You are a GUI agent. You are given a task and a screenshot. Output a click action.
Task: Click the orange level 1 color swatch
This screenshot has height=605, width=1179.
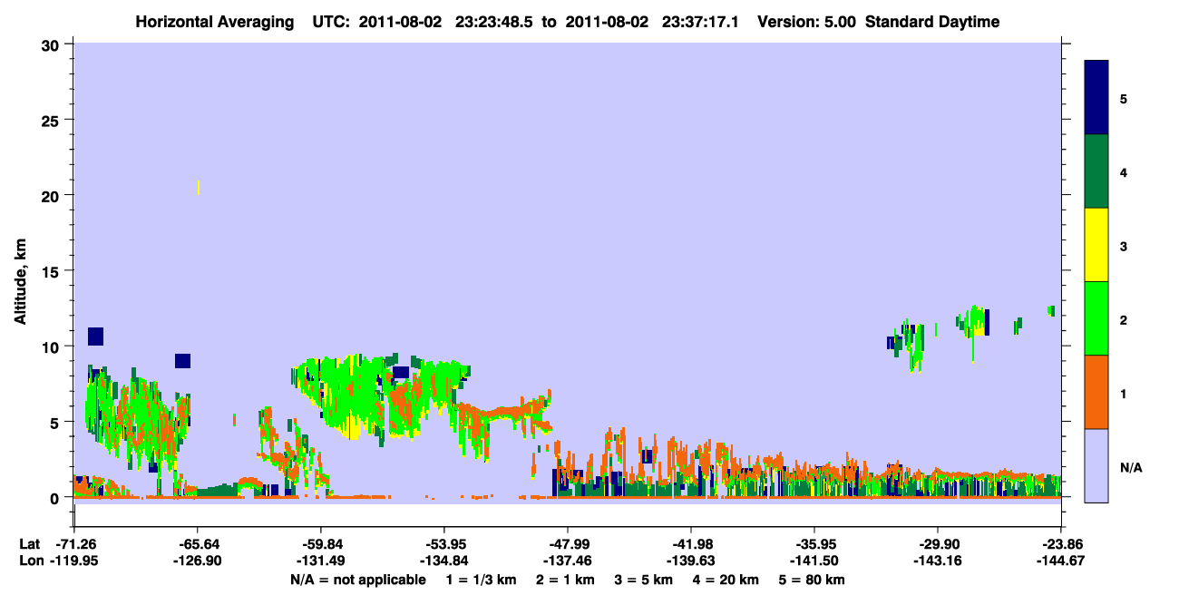tap(1096, 392)
